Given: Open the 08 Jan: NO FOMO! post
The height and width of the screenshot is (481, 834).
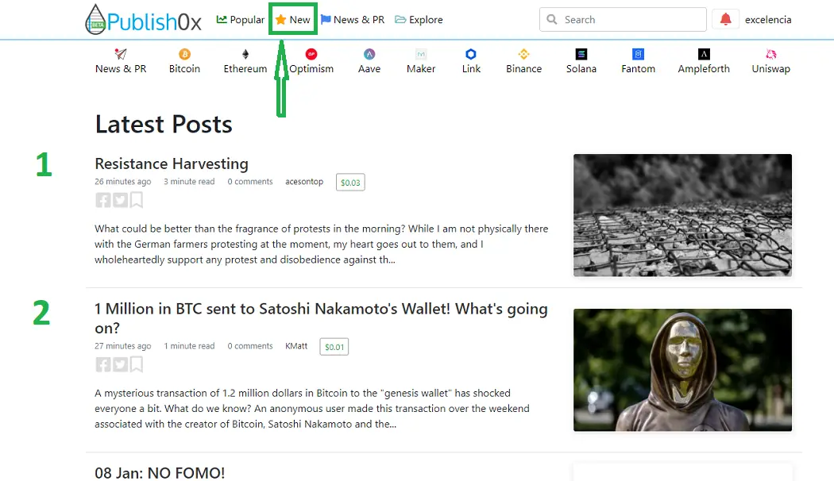Looking at the screenshot, I should coord(160,472).
